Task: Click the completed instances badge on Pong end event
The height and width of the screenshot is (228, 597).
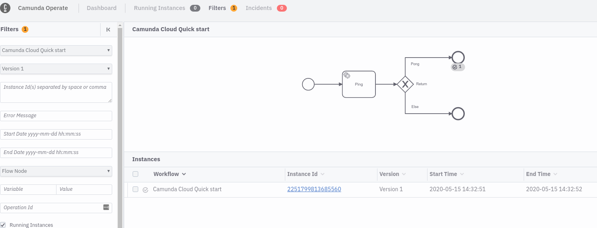Action: coord(458,67)
